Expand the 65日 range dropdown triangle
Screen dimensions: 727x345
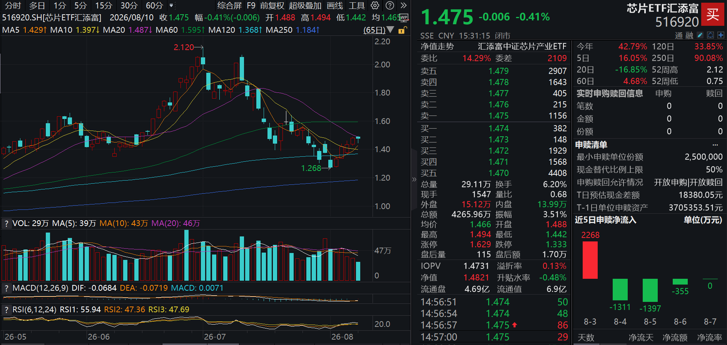pos(390,30)
